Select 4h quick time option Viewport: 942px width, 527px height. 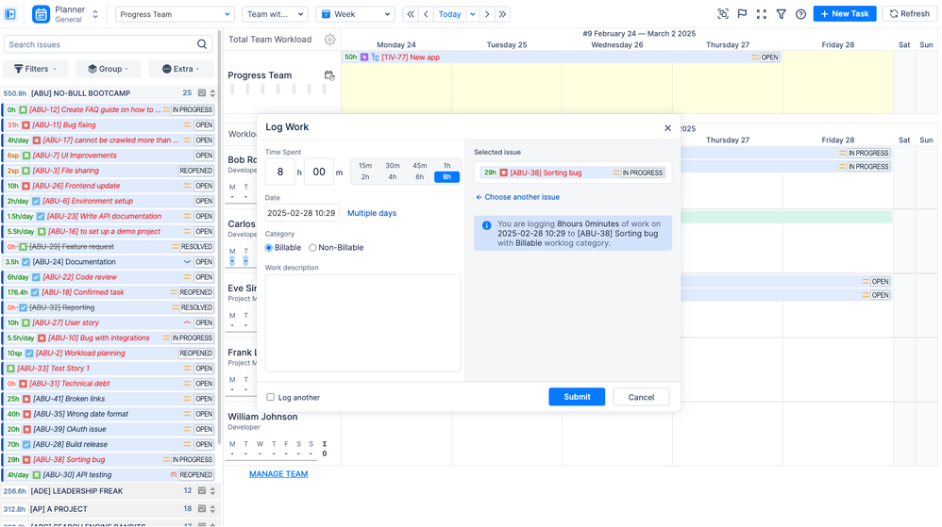(x=393, y=177)
